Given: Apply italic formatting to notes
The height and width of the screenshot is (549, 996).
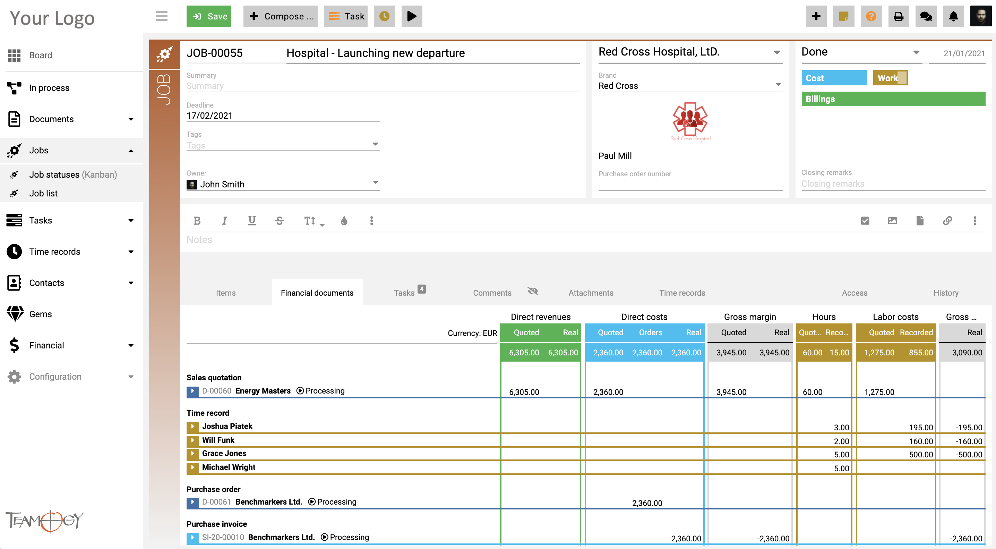Looking at the screenshot, I should click(x=224, y=220).
